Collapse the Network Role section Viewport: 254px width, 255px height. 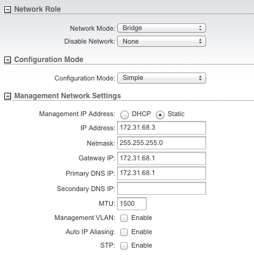[x=7, y=9]
